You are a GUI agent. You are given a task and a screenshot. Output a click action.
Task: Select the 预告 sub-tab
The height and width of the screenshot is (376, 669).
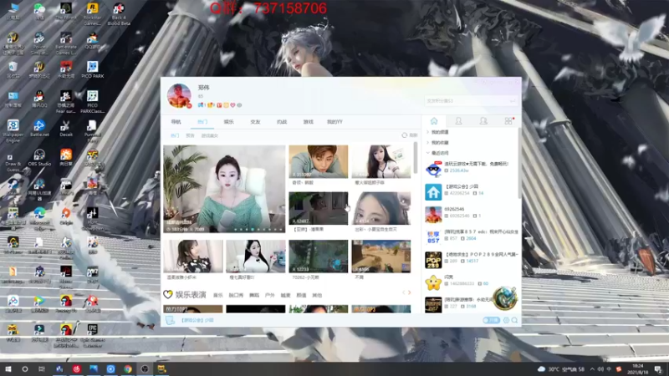click(190, 135)
